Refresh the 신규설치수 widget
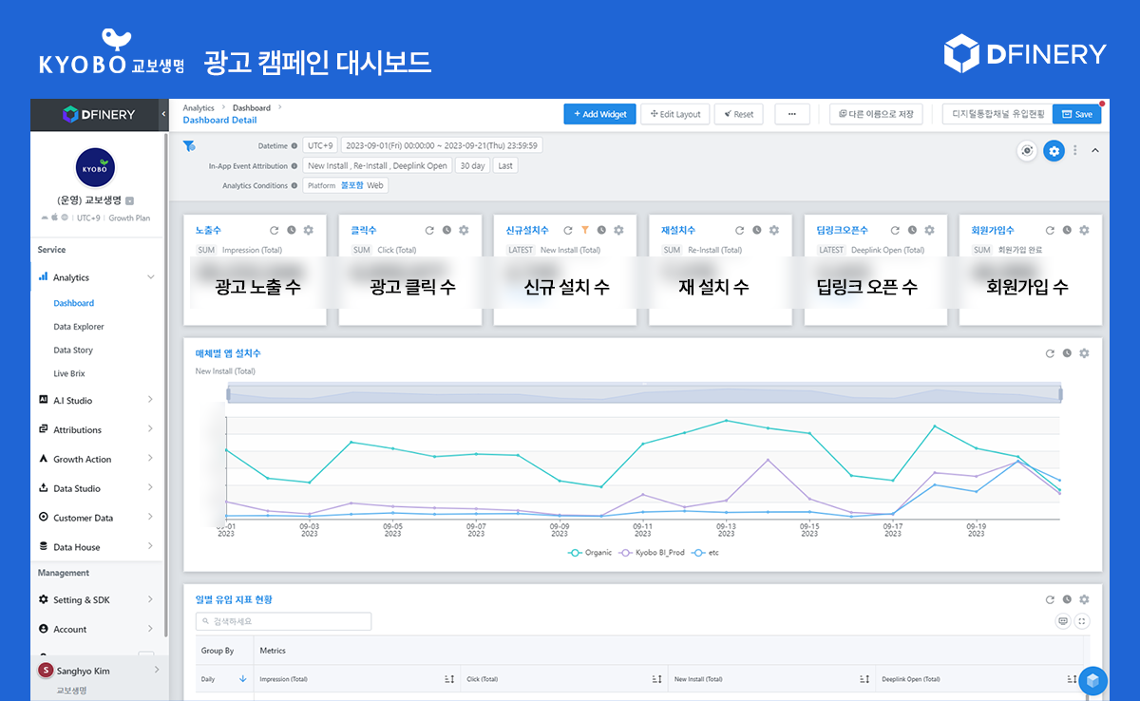Viewport: 1140px width, 701px height. tap(568, 230)
